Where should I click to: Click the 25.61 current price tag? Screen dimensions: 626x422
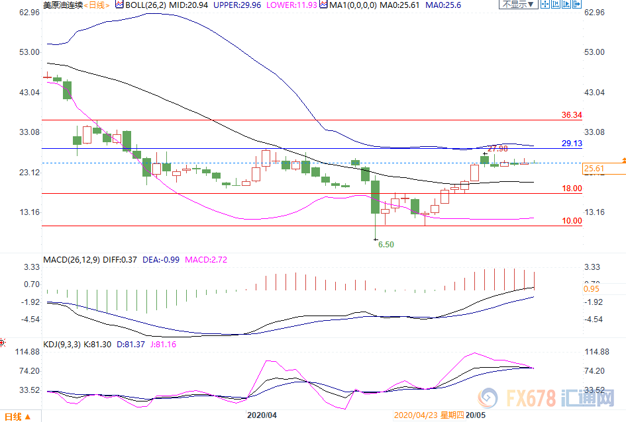(x=594, y=169)
